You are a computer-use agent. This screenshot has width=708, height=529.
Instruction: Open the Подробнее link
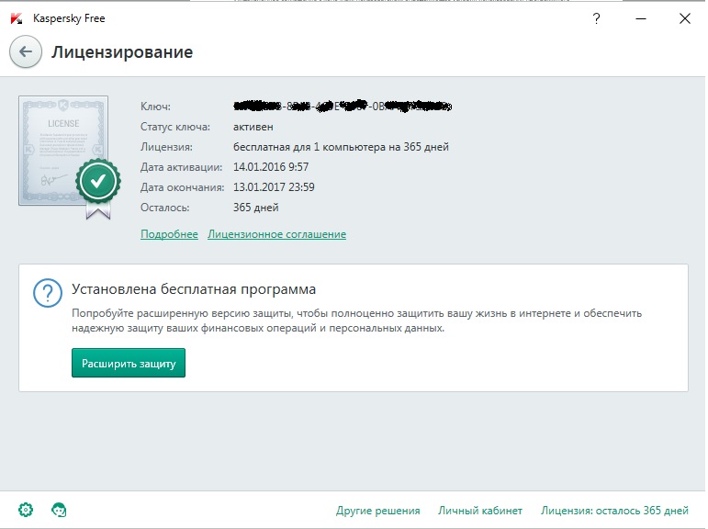pos(169,234)
